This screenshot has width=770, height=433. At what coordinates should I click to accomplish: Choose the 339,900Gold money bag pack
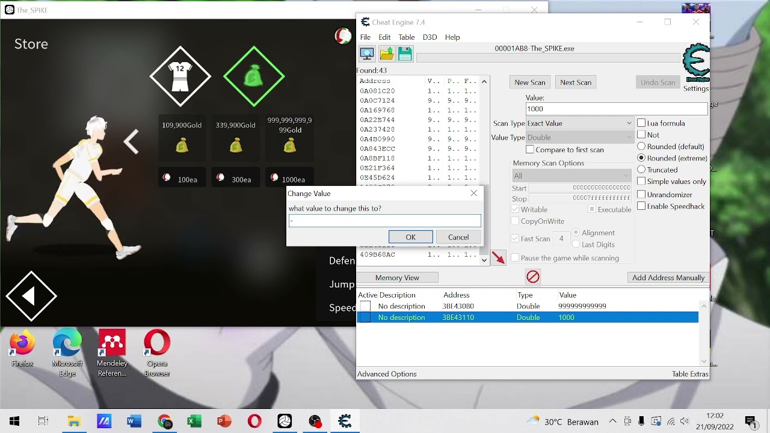pyautogui.click(x=236, y=137)
